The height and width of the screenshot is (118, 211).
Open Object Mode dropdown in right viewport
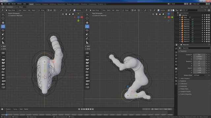pos(96,10)
